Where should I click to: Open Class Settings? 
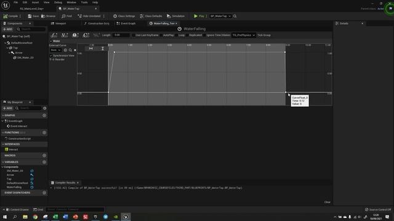click(124, 16)
